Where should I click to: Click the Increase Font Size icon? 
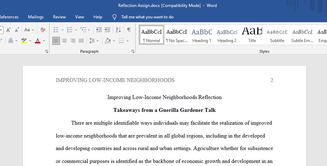click(8, 30)
